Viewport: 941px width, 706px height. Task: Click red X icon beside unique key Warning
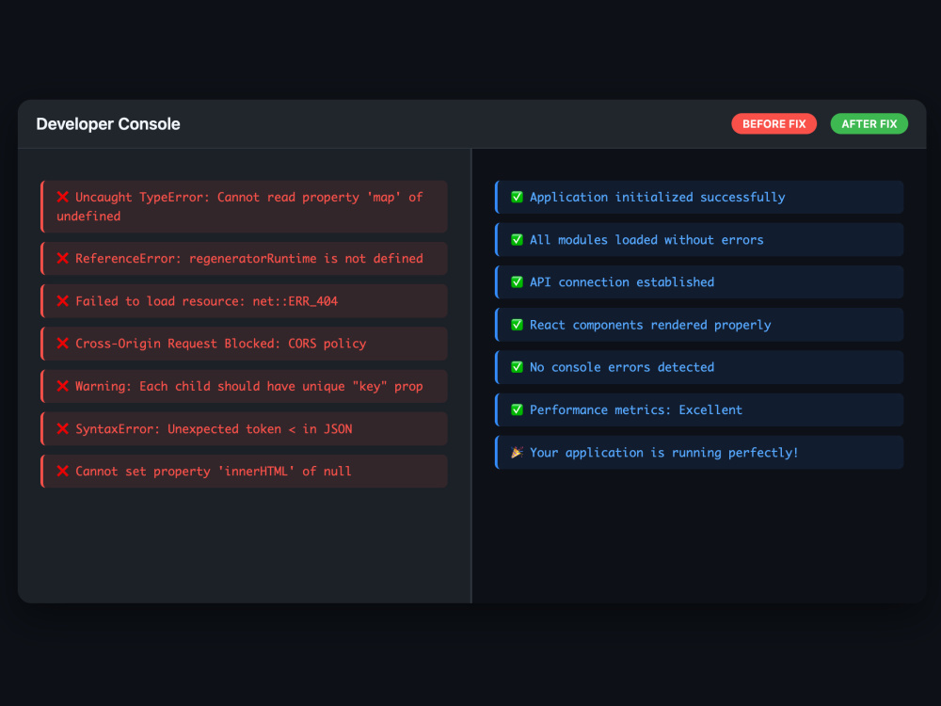pos(62,386)
